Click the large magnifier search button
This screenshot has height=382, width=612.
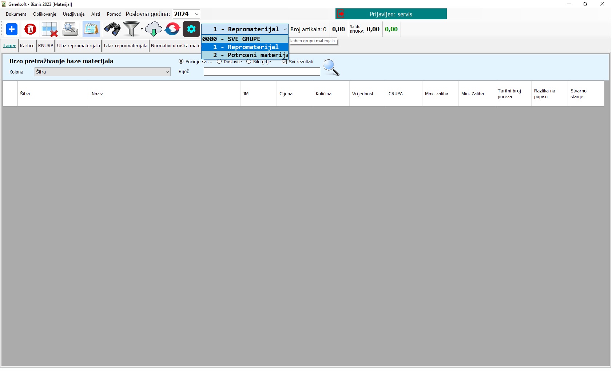click(x=331, y=68)
